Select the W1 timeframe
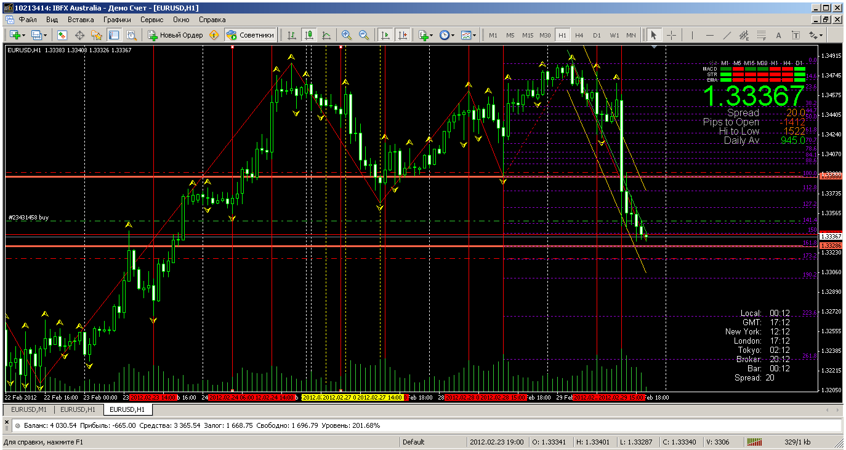 [x=614, y=35]
